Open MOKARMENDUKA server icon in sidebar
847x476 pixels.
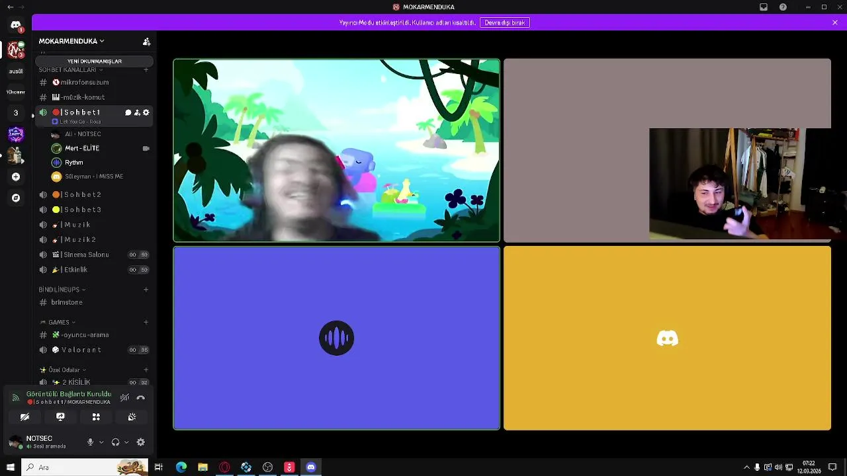[x=16, y=50]
